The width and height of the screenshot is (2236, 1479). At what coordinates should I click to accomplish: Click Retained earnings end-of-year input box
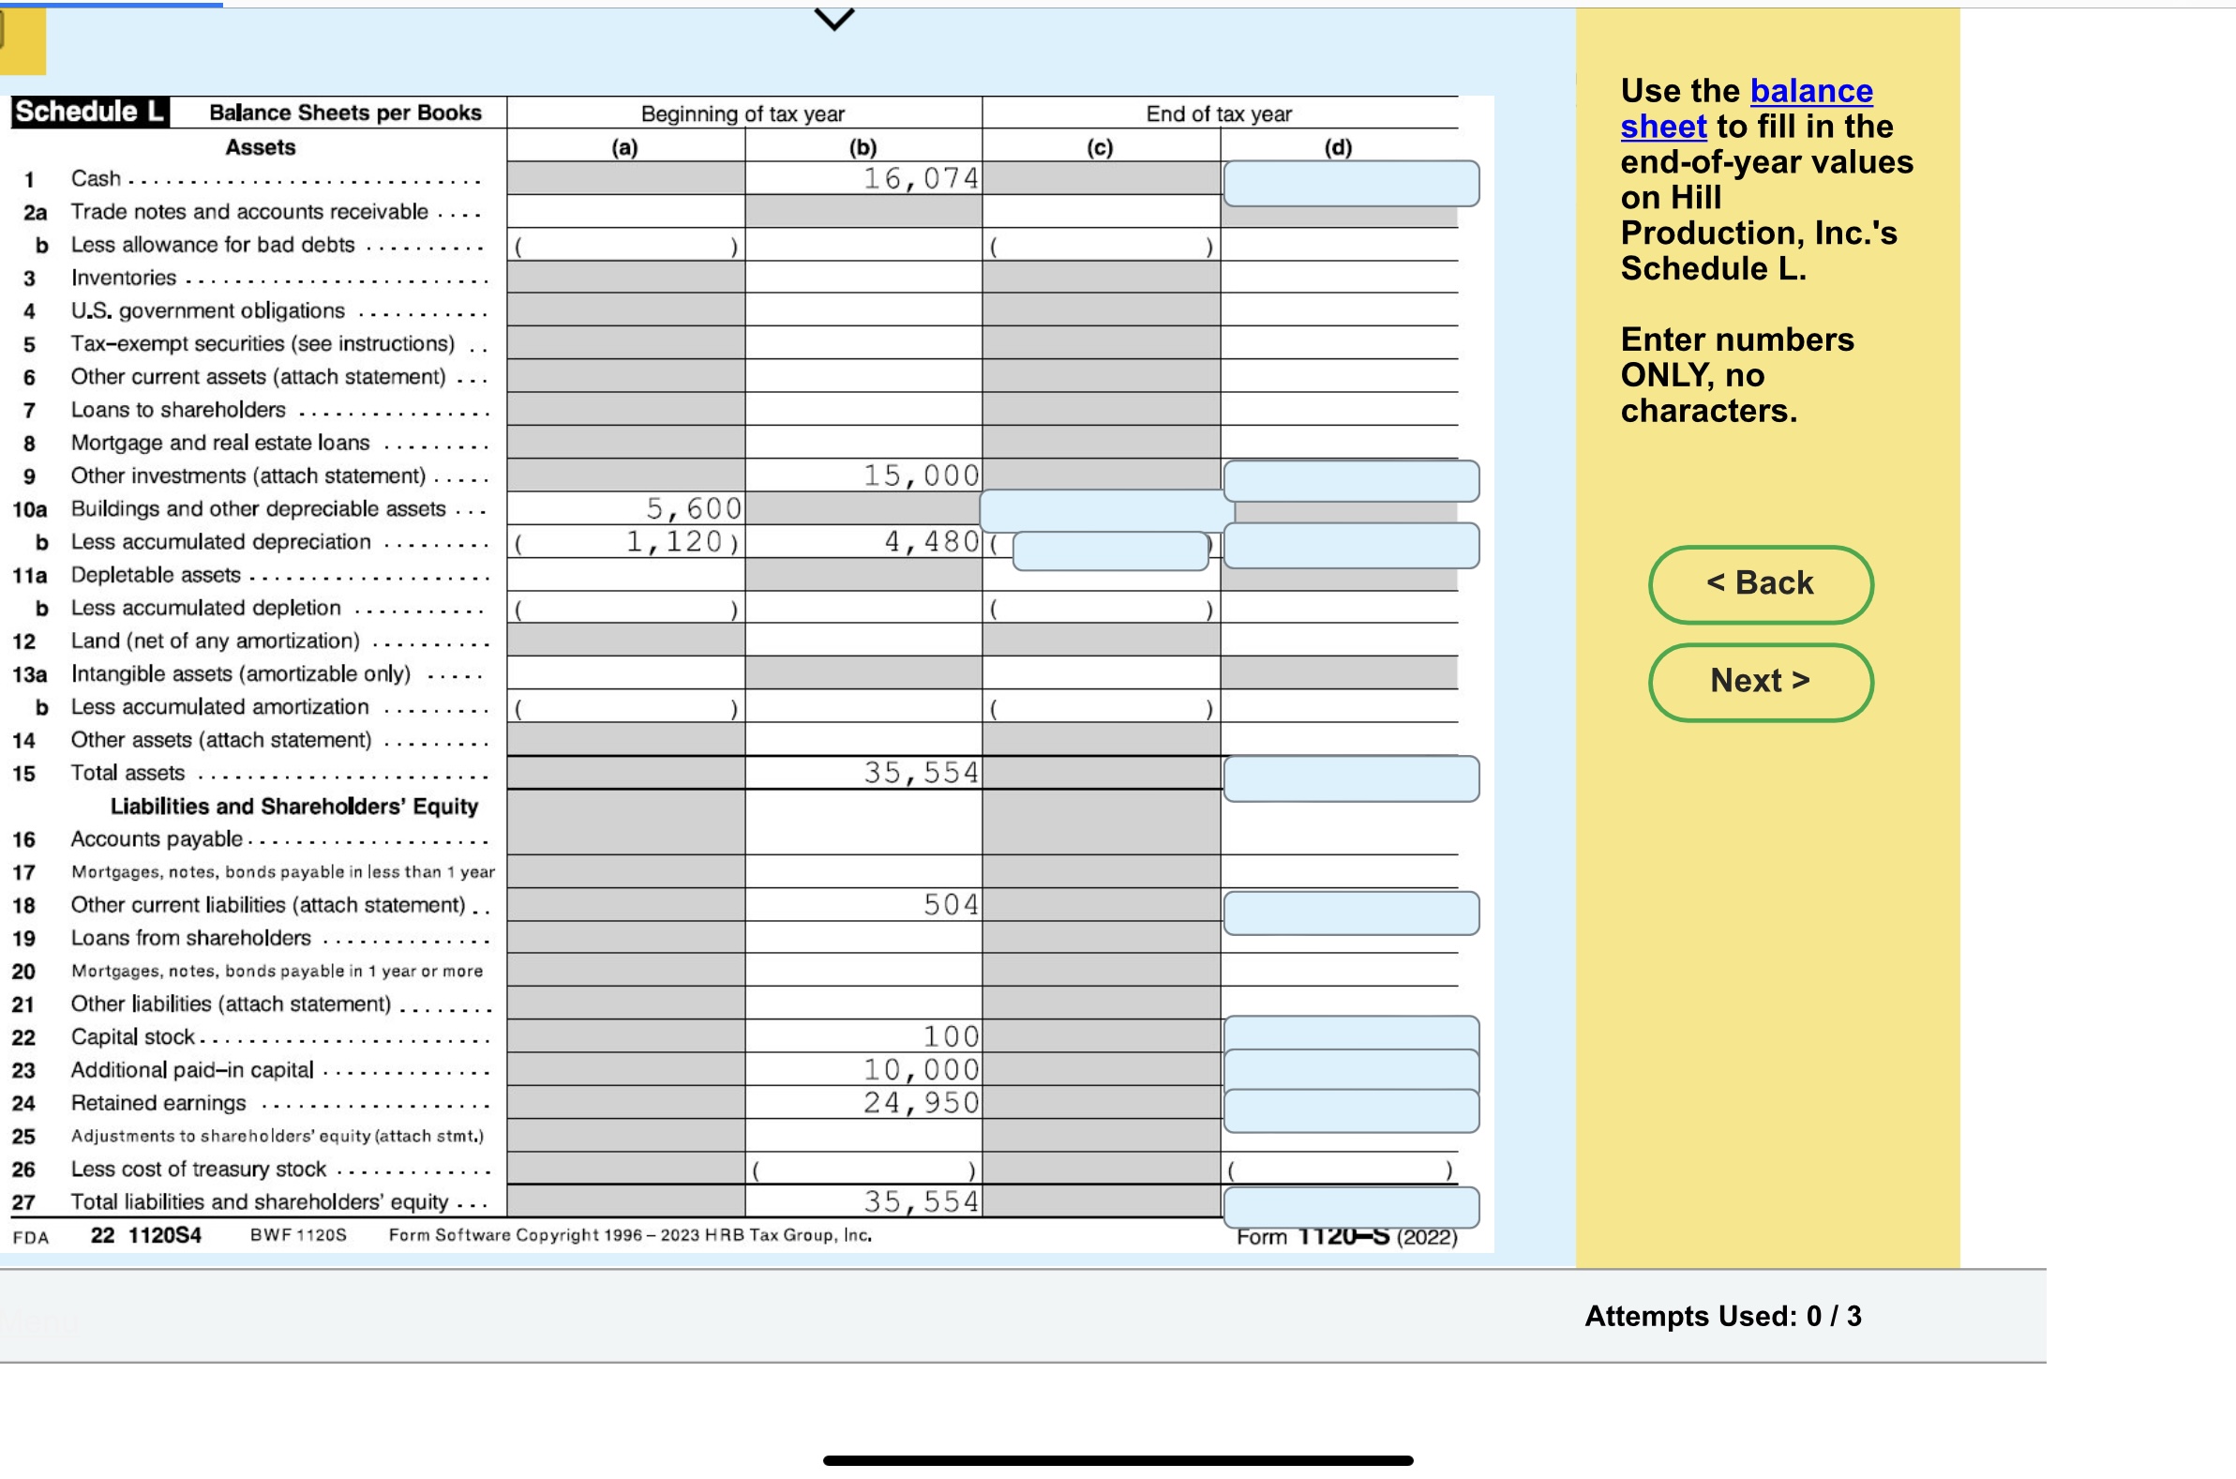click(x=1351, y=1109)
